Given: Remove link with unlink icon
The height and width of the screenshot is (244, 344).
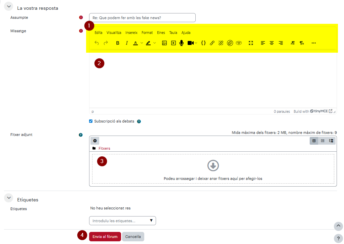Looking at the screenshot, I should [x=221, y=43].
